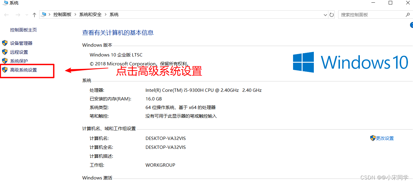This screenshot has height=183, width=413.
Task: Select the 16.0 GB RAM value
Action: [154, 99]
